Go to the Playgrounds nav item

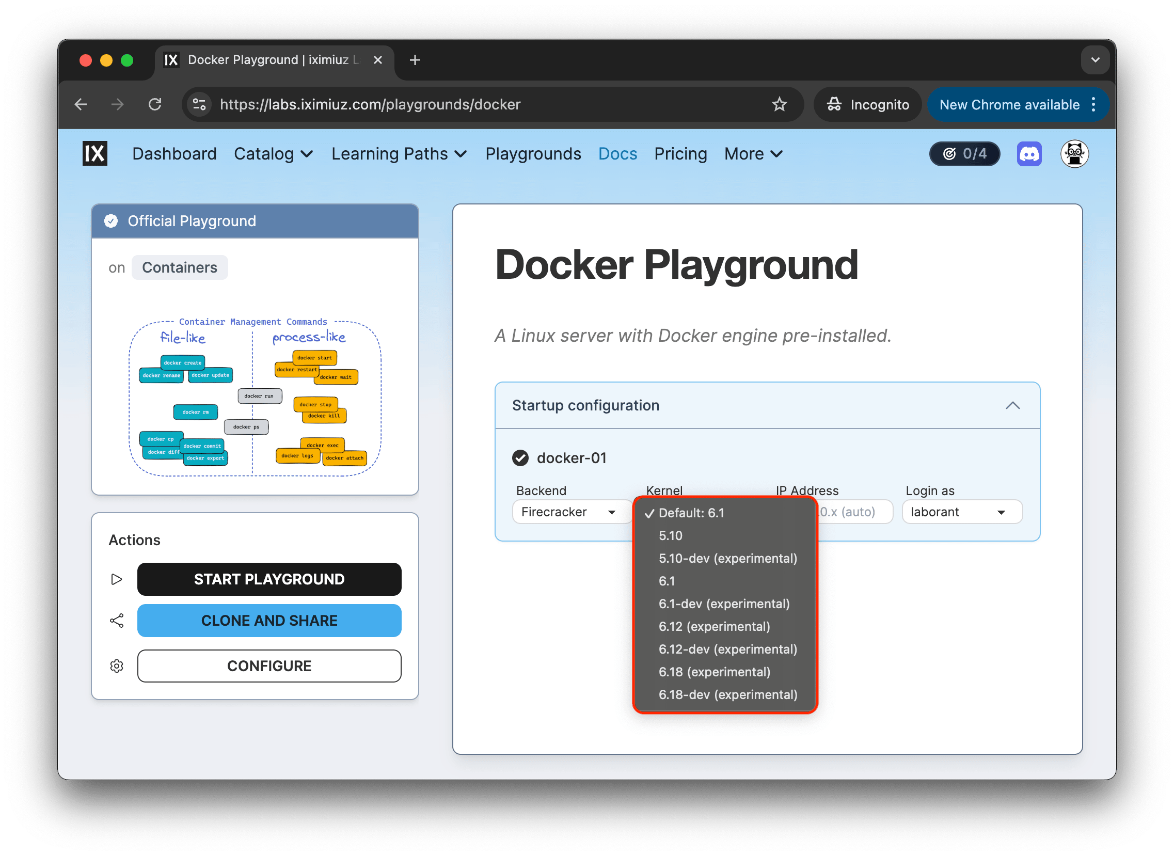(x=533, y=154)
